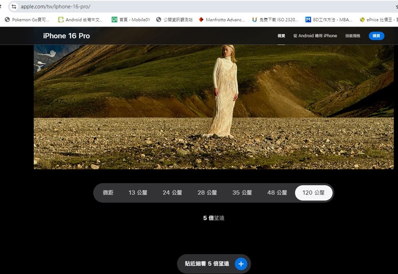Viewport: 398px width, 274px height.
Task: Open the Mobile01 首頁 bookmark
Action: tap(131, 19)
